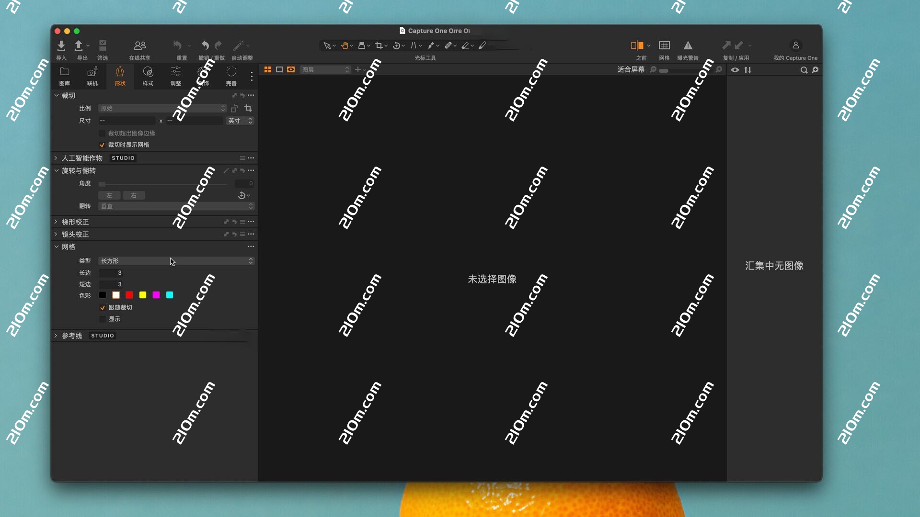The image size is (920, 517).
Task: Select the eraser mask tool
Action: pos(465,45)
